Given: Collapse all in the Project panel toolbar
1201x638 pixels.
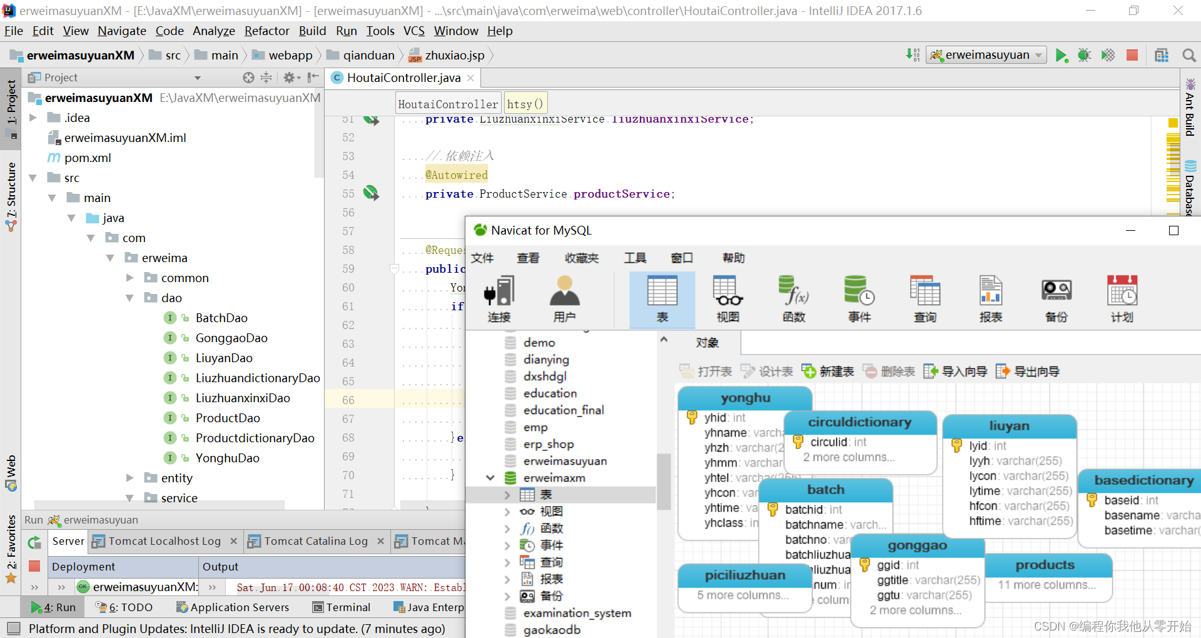Looking at the screenshot, I should (266, 78).
